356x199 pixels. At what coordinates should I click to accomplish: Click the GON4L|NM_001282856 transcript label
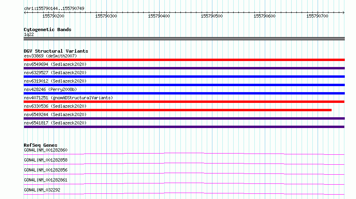[x=46, y=170]
